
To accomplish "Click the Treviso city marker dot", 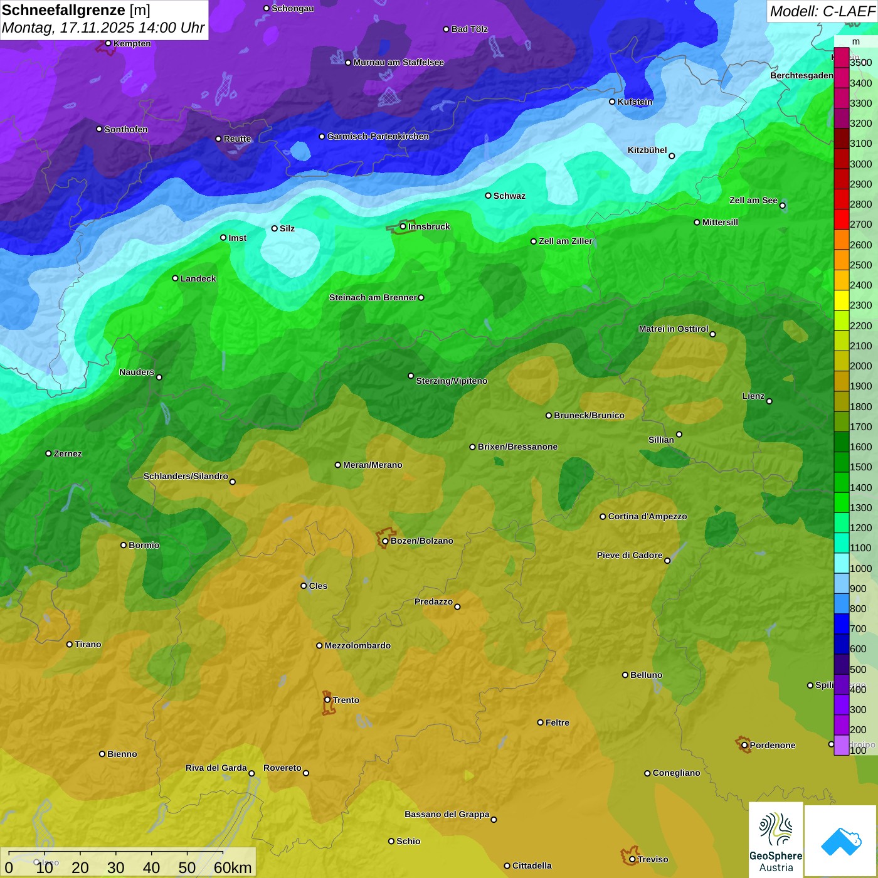I will pyautogui.click(x=632, y=860).
